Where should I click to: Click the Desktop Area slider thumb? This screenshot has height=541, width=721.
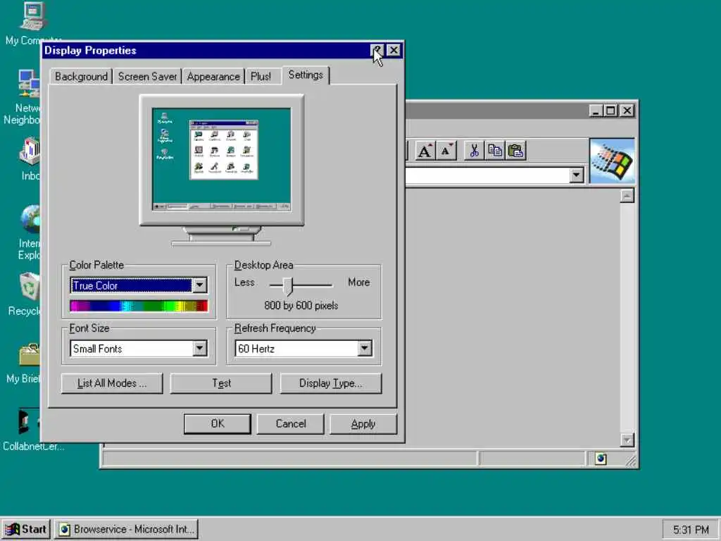pyautogui.click(x=288, y=286)
